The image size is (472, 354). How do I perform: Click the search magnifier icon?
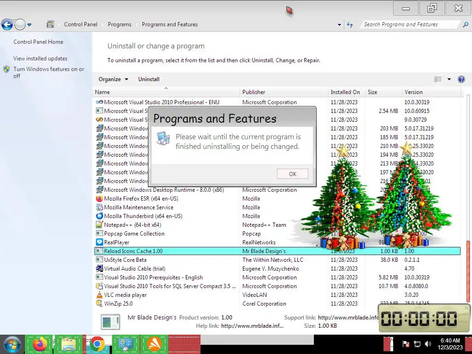click(x=466, y=24)
